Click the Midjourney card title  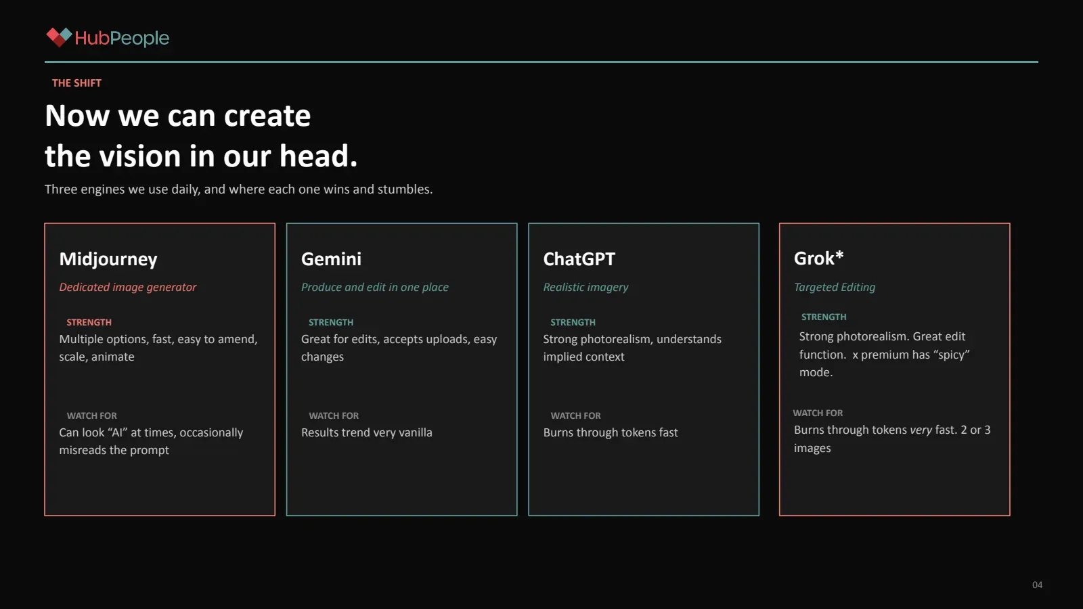coord(108,259)
